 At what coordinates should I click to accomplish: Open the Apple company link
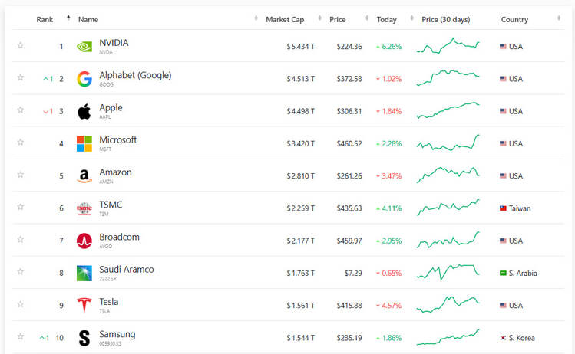pyautogui.click(x=111, y=107)
